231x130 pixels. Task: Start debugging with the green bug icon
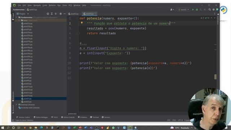[x=197, y=10]
